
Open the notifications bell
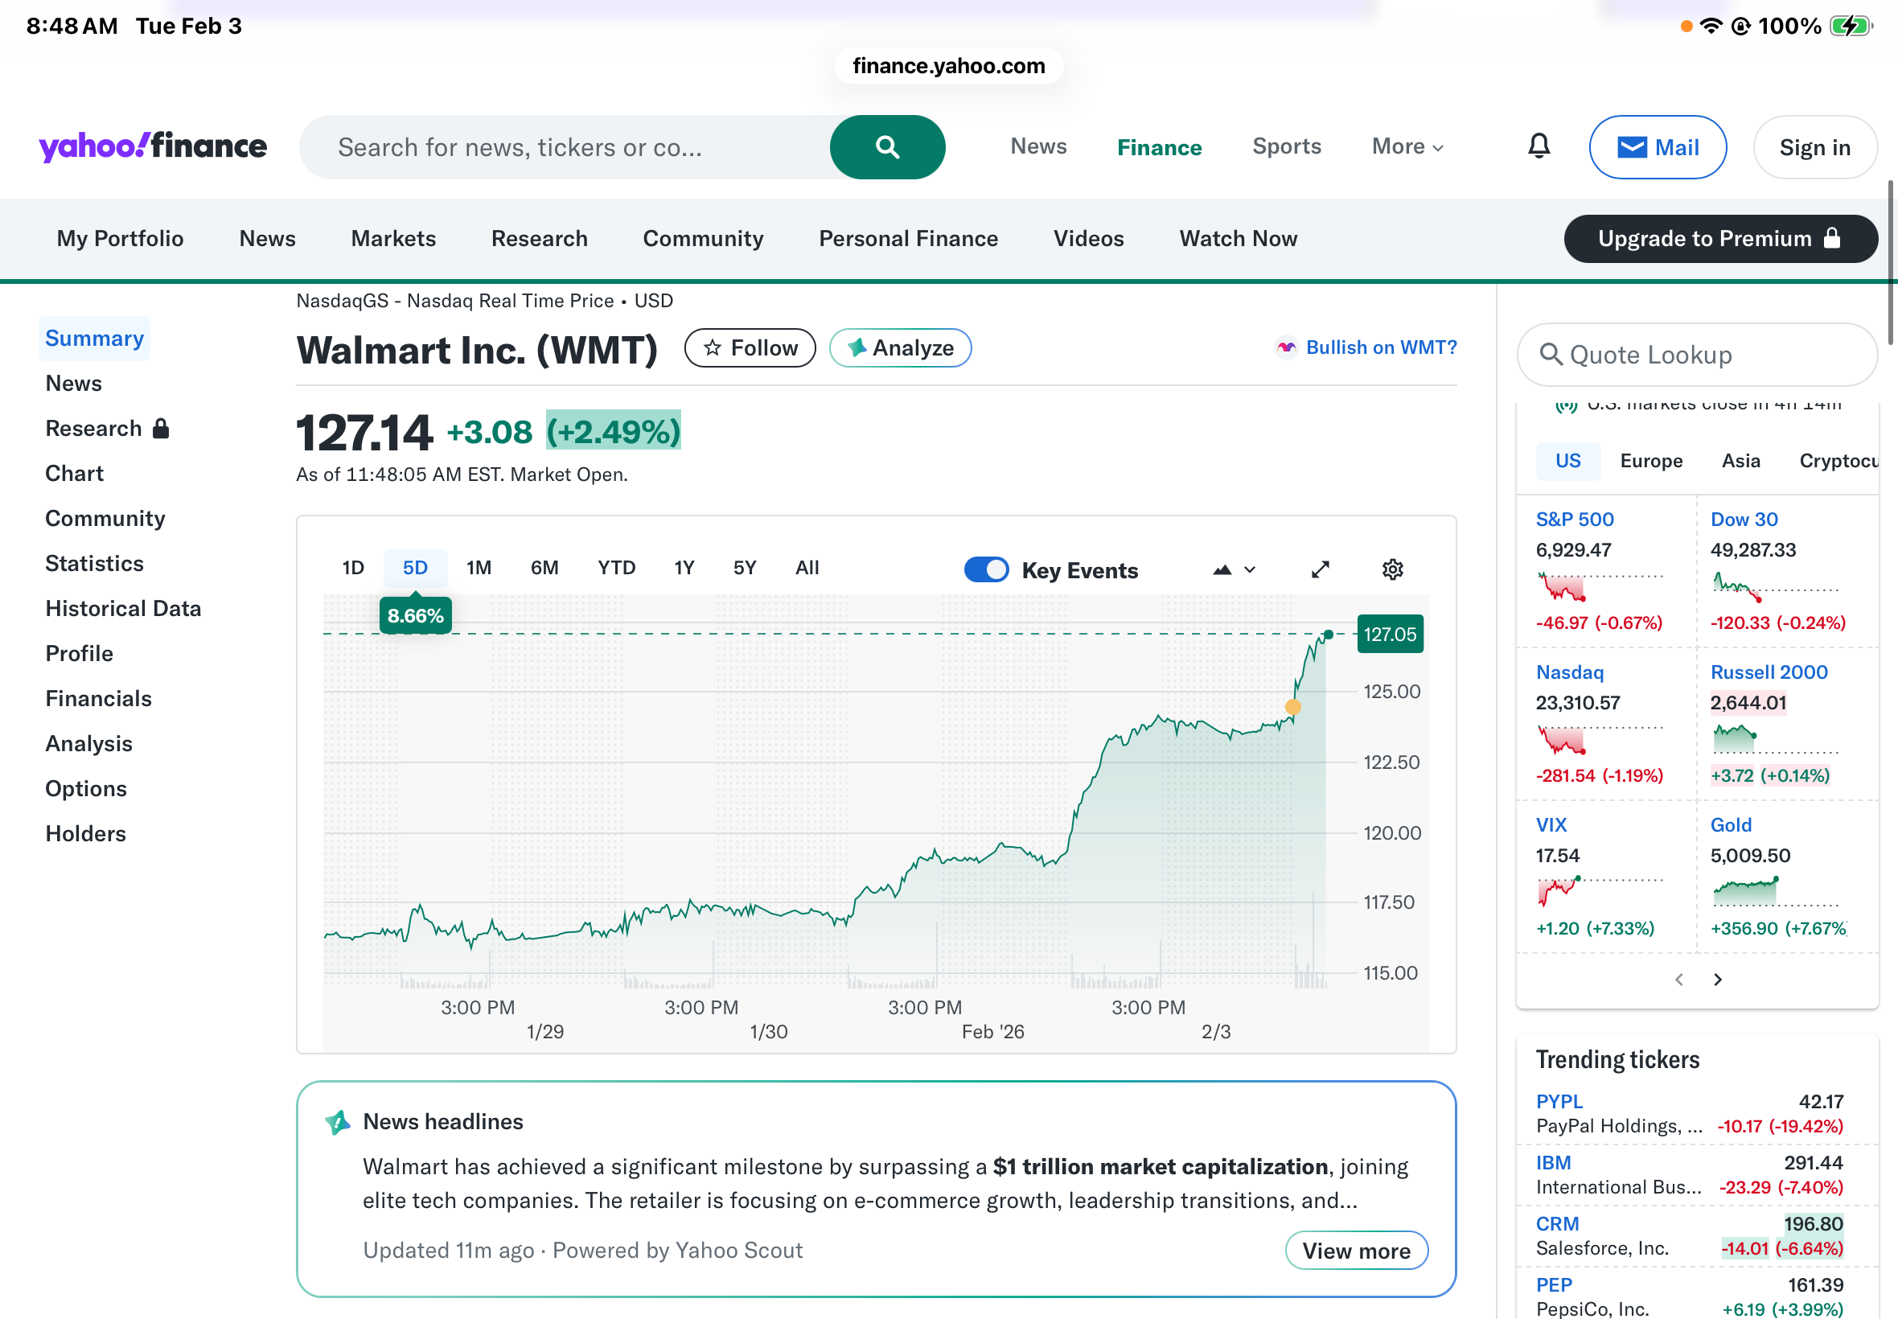pos(1538,146)
